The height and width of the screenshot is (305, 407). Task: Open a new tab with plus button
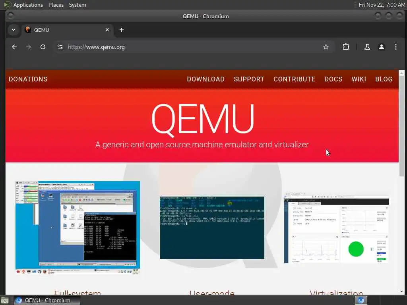[x=122, y=30]
